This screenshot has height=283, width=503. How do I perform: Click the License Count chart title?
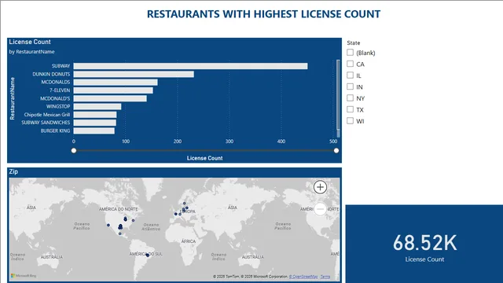[x=30, y=42]
